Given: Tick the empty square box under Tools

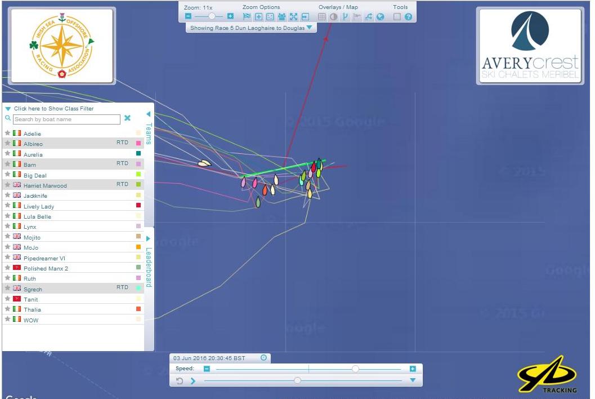Looking at the screenshot, I should [x=397, y=16].
